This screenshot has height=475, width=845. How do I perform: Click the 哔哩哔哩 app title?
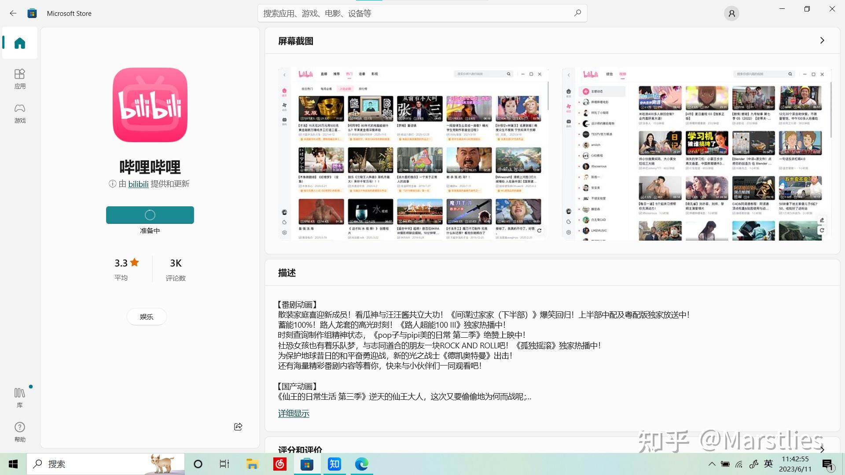[x=150, y=167]
